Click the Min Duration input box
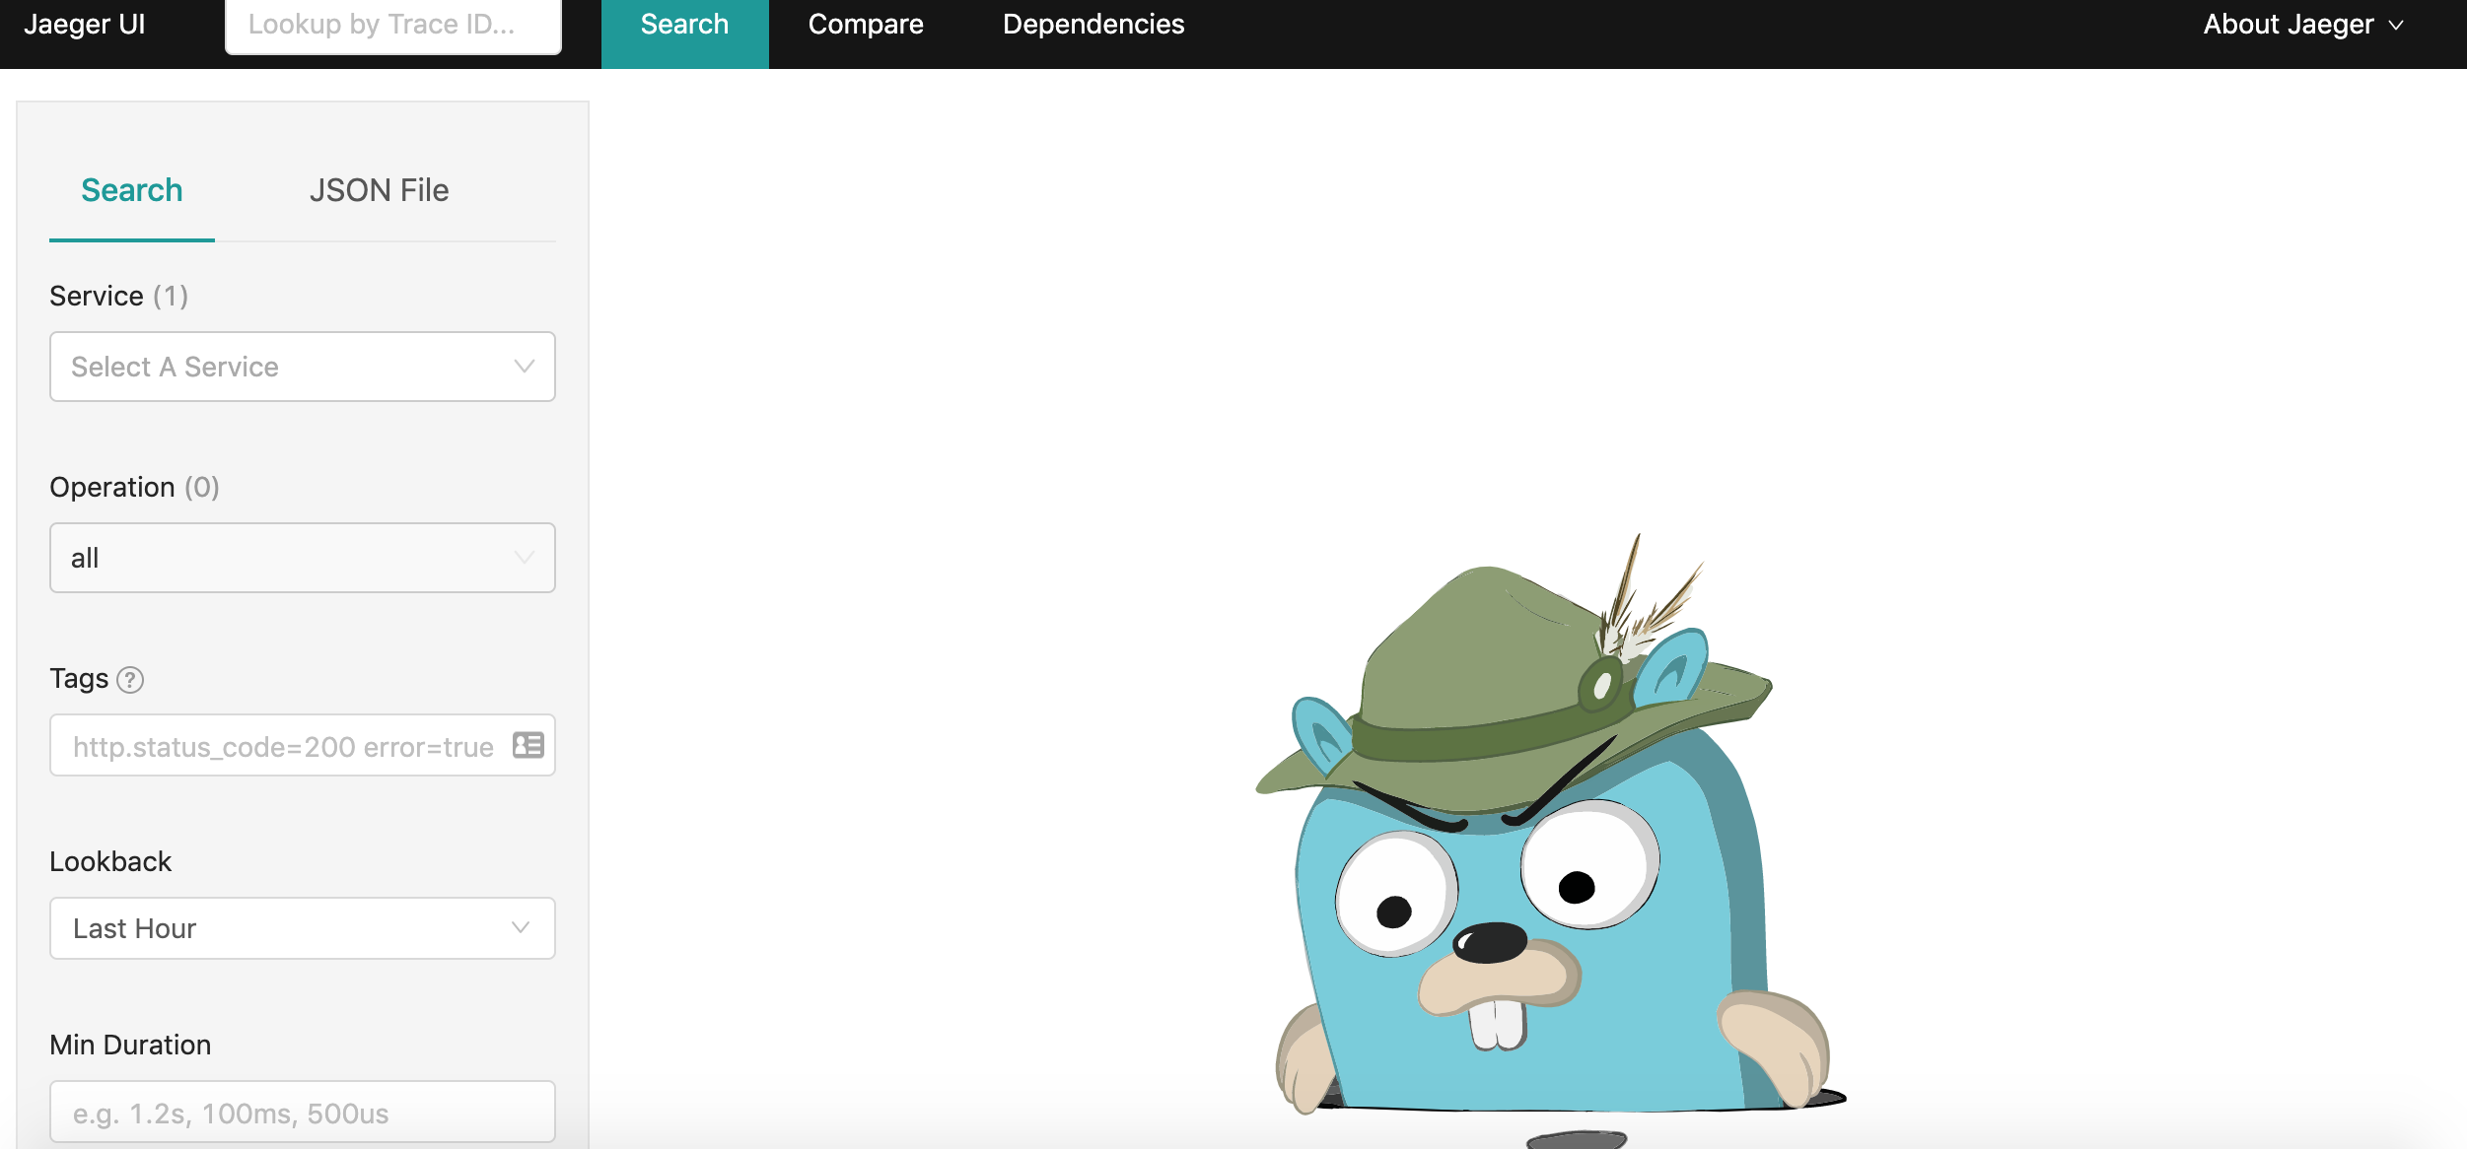Image resolution: width=2467 pixels, height=1149 pixels. [302, 1113]
